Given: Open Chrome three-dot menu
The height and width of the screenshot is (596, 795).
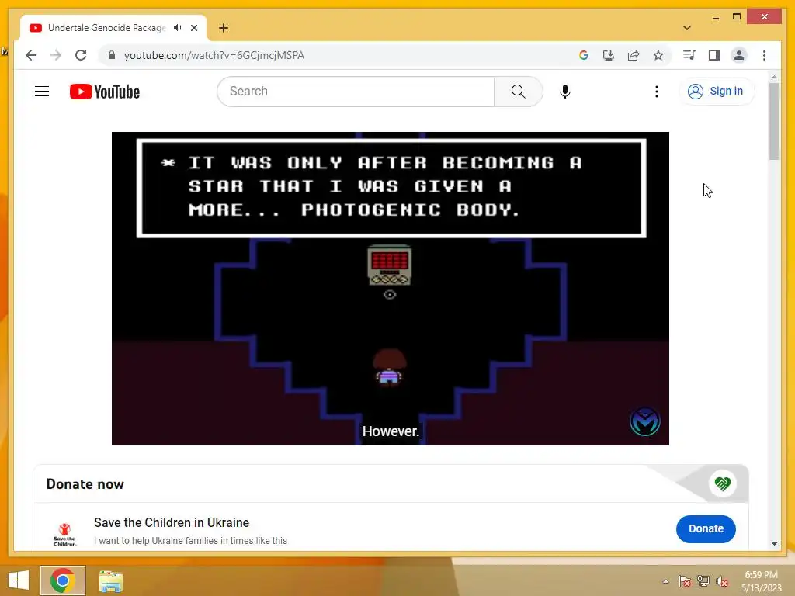Looking at the screenshot, I should pos(764,55).
